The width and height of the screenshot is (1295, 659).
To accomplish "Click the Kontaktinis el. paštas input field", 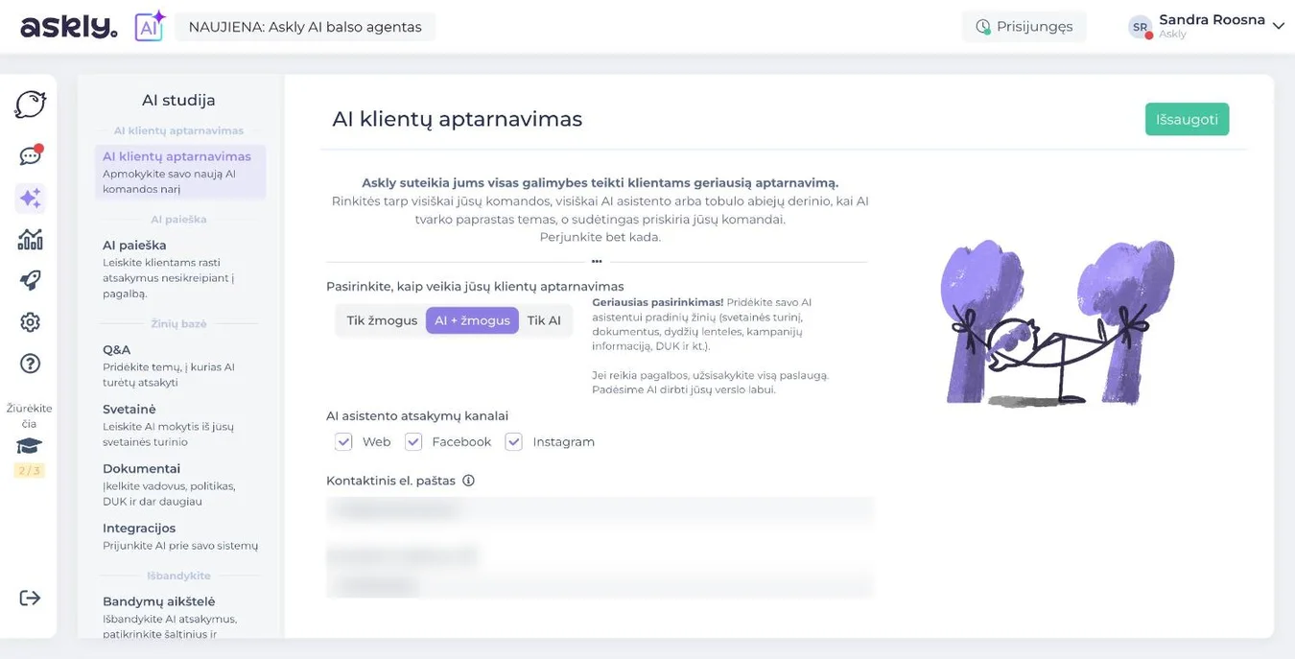I will [x=600, y=510].
